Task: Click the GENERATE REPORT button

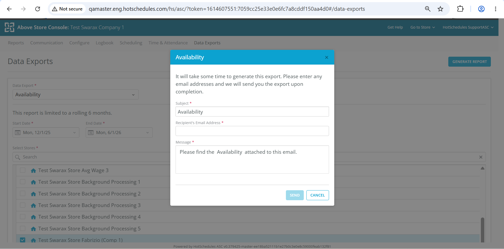Action: pyautogui.click(x=470, y=62)
